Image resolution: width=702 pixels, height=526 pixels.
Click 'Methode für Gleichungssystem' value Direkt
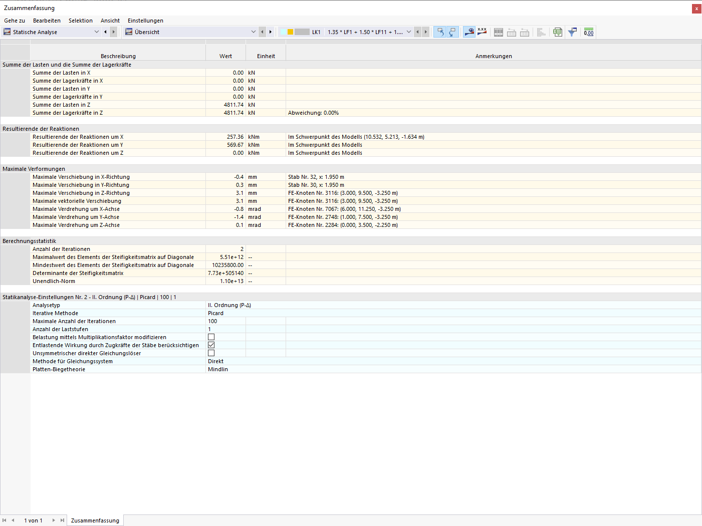[x=215, y=361]
